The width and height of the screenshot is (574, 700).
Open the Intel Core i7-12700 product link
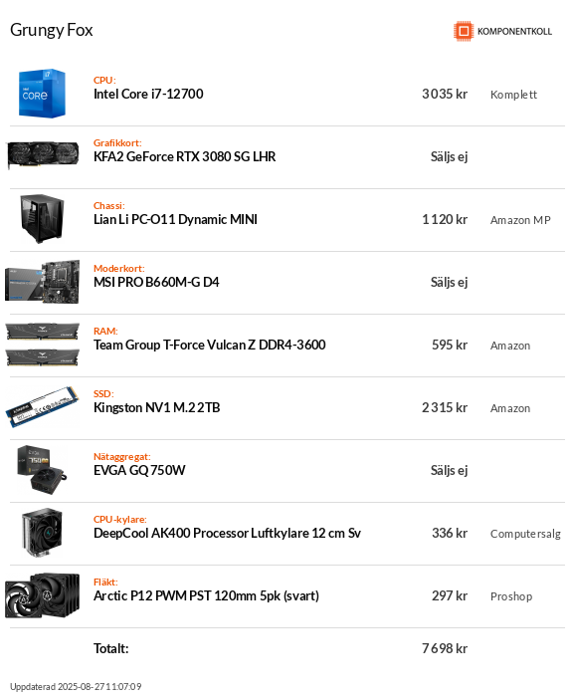click(x=148, y=94)
